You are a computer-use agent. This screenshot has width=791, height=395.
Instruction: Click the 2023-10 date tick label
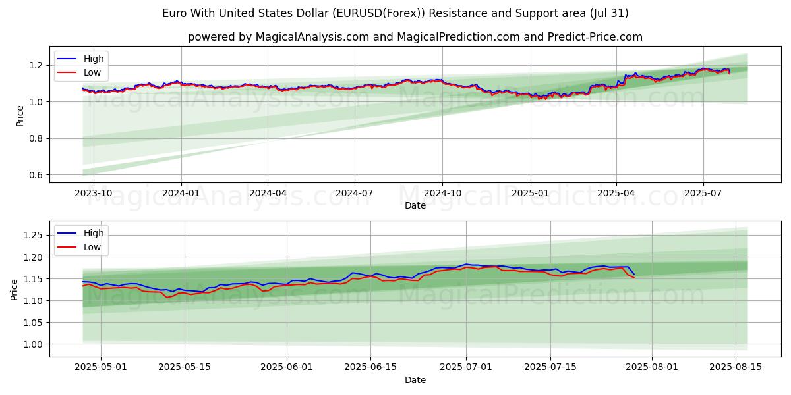pyautogui.click(x=94, y=193)
